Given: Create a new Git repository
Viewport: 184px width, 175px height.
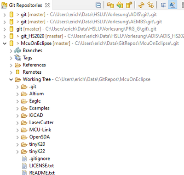Looking at the screenshot, I should 129,5.
